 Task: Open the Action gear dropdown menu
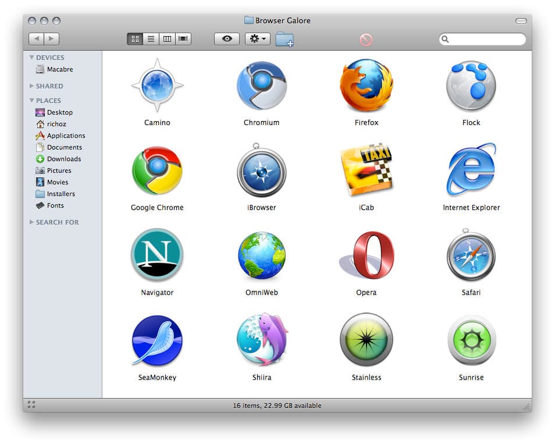257,39
